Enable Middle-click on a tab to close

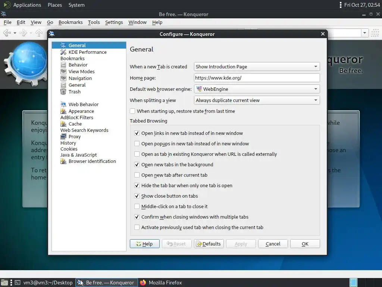(x=137, y=206)
